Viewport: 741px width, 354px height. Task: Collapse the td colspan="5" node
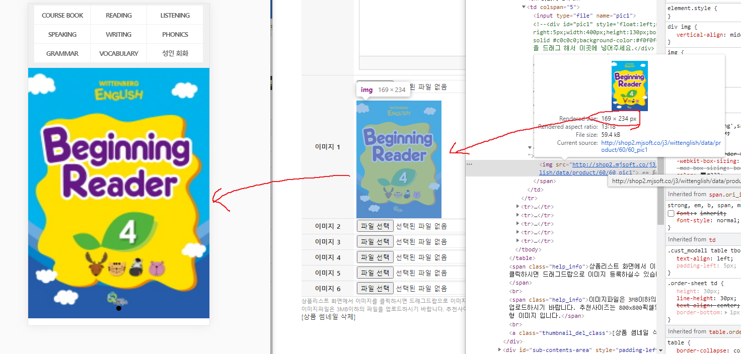[x=524, y=7]
